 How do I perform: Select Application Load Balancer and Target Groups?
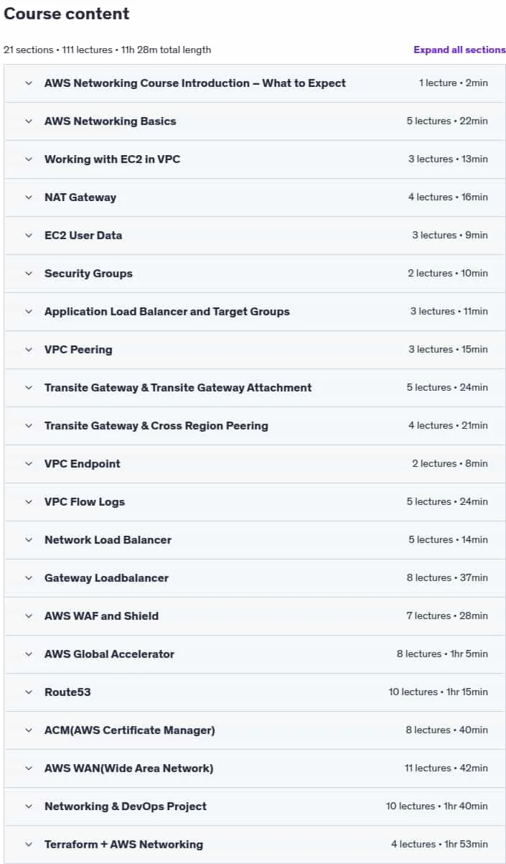167,312
